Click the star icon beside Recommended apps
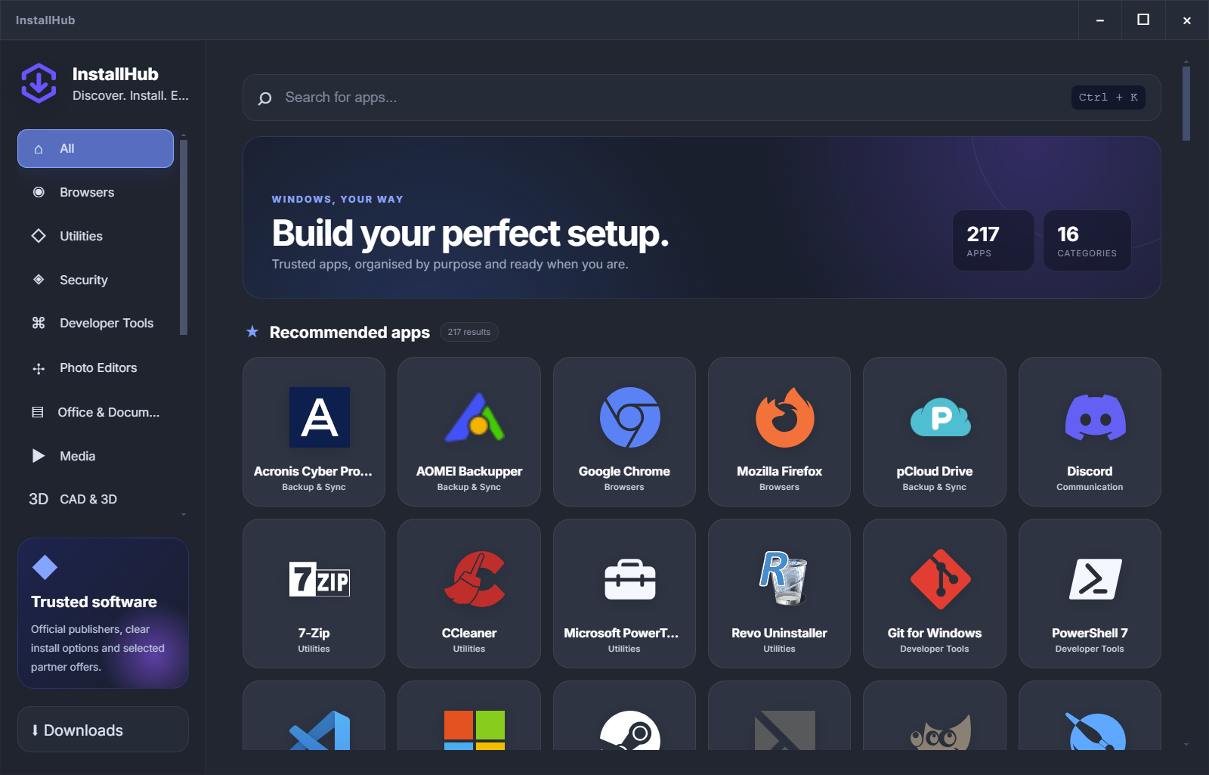Screen dimensions: 1209x775 pyautogui.click(x=252, y=332)
